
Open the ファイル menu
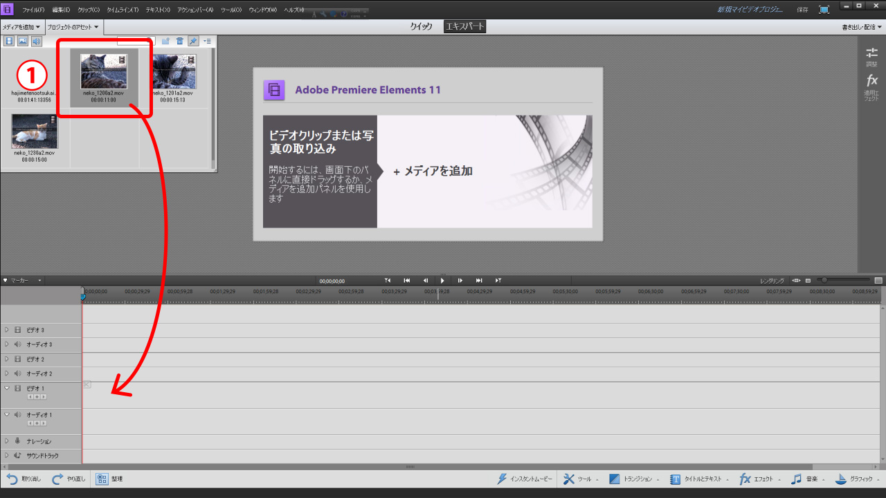tap(33, 10)
